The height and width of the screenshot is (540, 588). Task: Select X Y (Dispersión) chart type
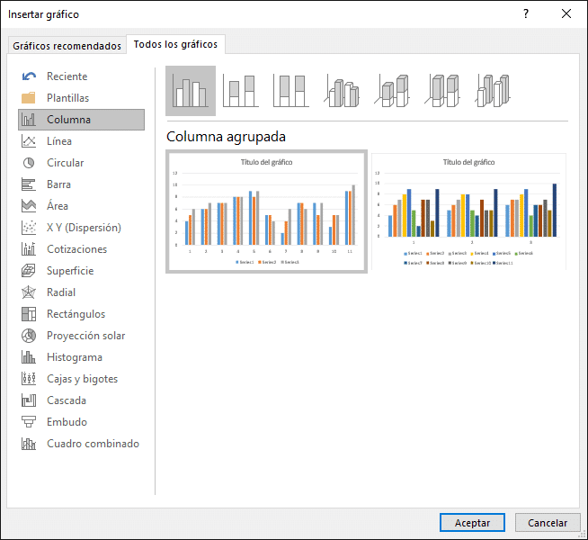[x=84, y=228]
